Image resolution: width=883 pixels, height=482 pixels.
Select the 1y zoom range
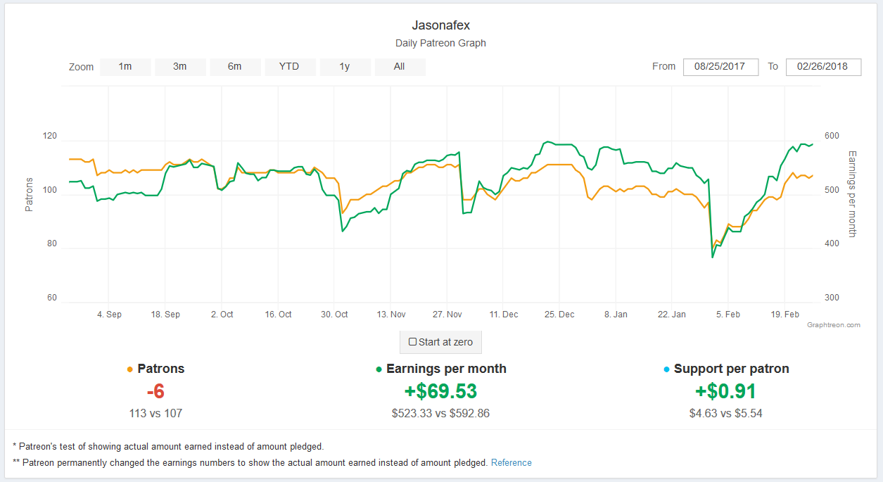[345, 67]
